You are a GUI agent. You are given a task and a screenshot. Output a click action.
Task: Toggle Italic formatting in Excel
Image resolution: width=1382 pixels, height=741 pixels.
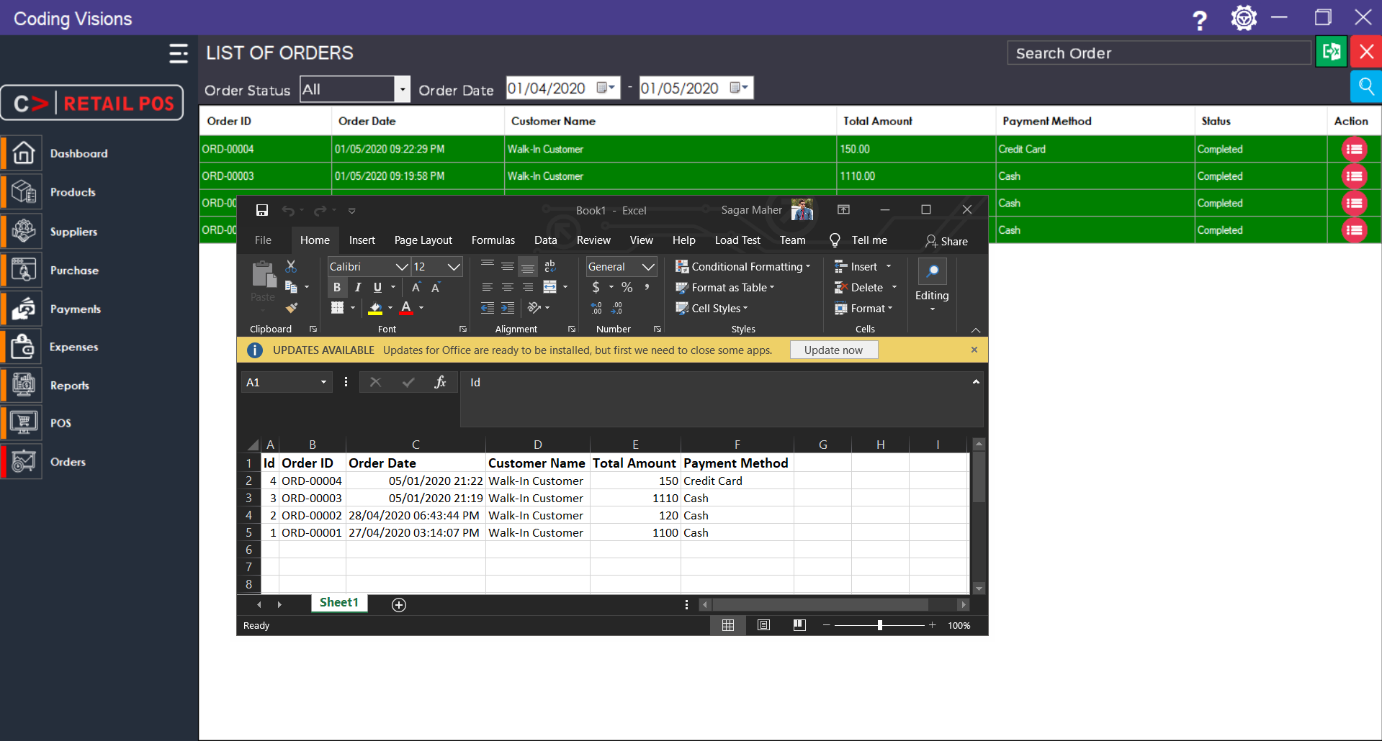357,287
